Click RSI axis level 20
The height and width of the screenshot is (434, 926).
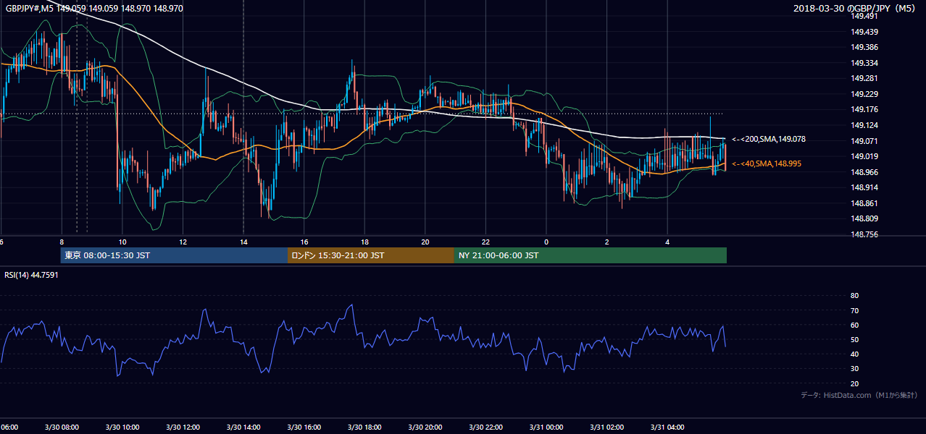tap(854, 383)
